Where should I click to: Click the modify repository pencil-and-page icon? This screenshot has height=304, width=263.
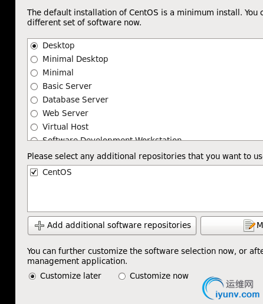[249, 226]
